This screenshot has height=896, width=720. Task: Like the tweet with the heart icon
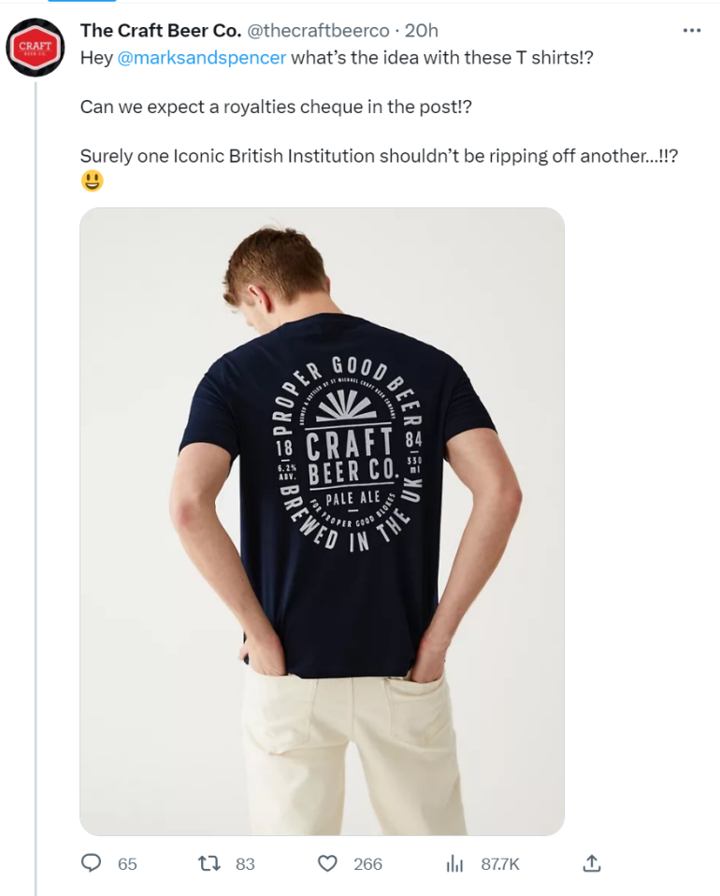tap(327, 863)
